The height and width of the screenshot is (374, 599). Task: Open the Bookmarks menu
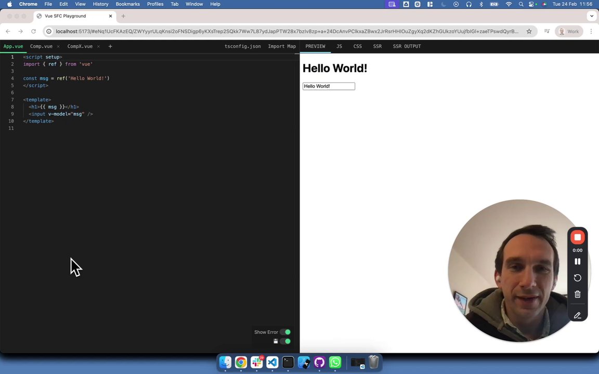click(127, 4)
